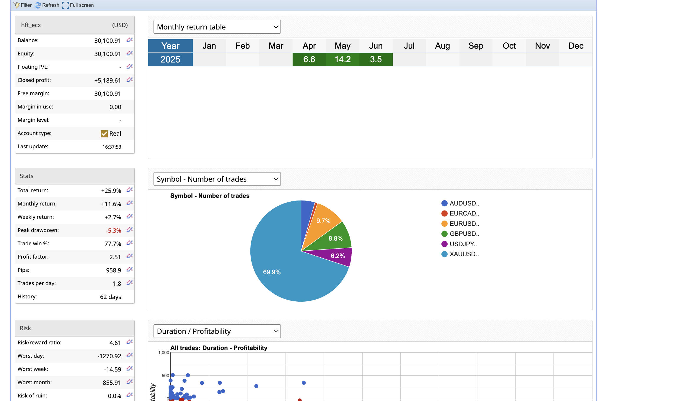Open the Symbol - Number of trades dropdown
698x401 pixels.
tap(217, 179)
